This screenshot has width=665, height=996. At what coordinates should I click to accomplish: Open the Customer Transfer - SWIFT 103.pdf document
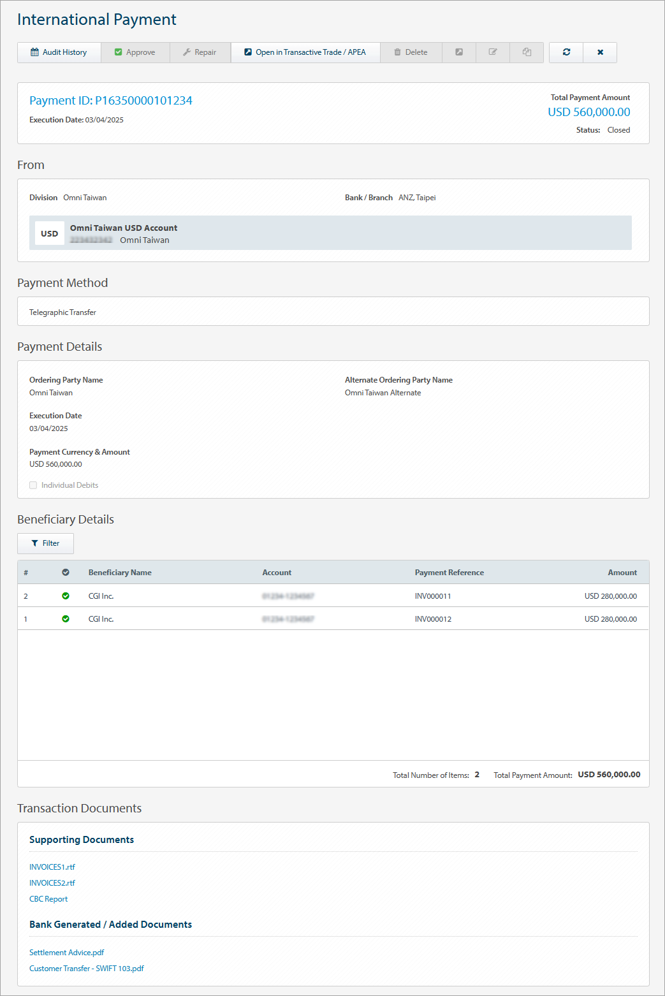tap(86, 968)
